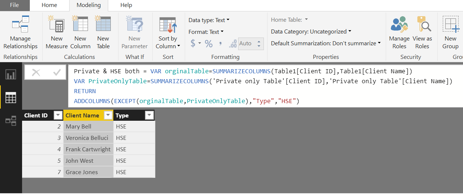Image resolution: width=463 pixels, height=194 pixels.
Task: Click Client ID cell with value 2
Action: 43,126
